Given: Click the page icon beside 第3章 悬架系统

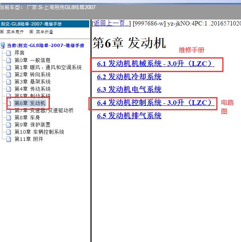Looking at the screenshot, I should [9, 82].
